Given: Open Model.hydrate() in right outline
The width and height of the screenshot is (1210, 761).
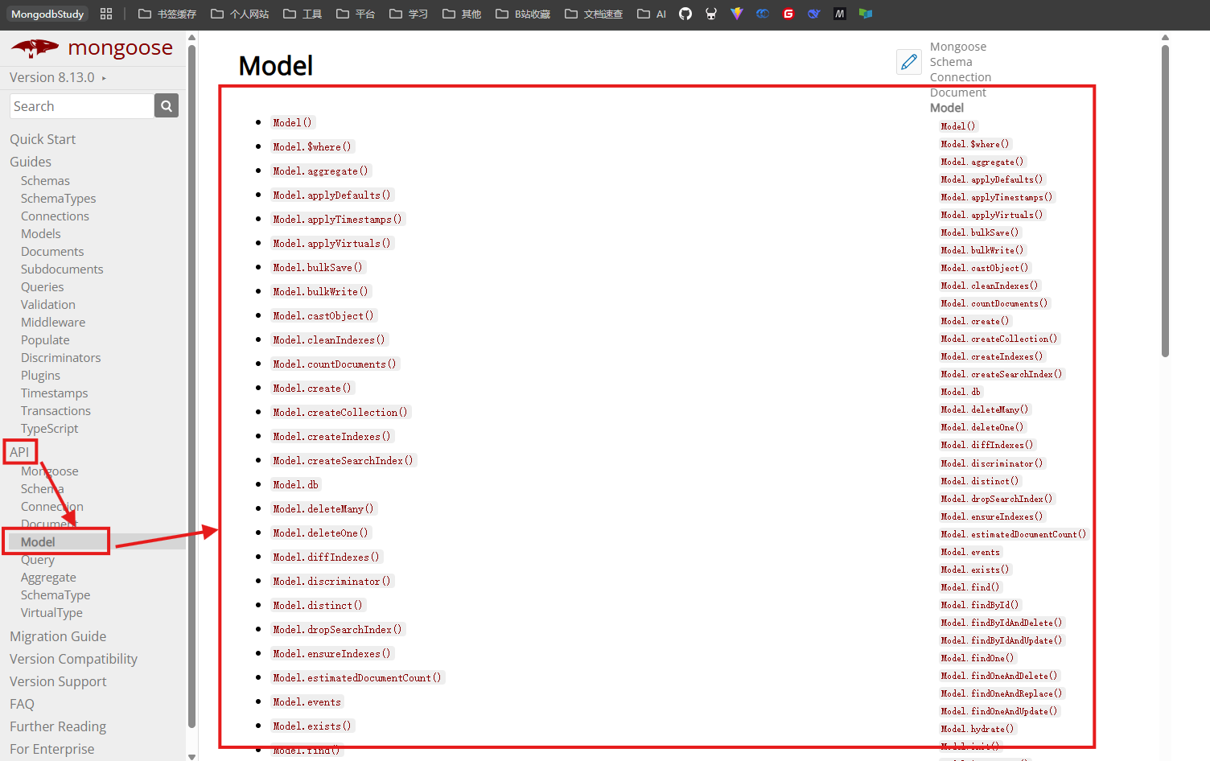Looking at the screenshot, I should pos(977,729).
